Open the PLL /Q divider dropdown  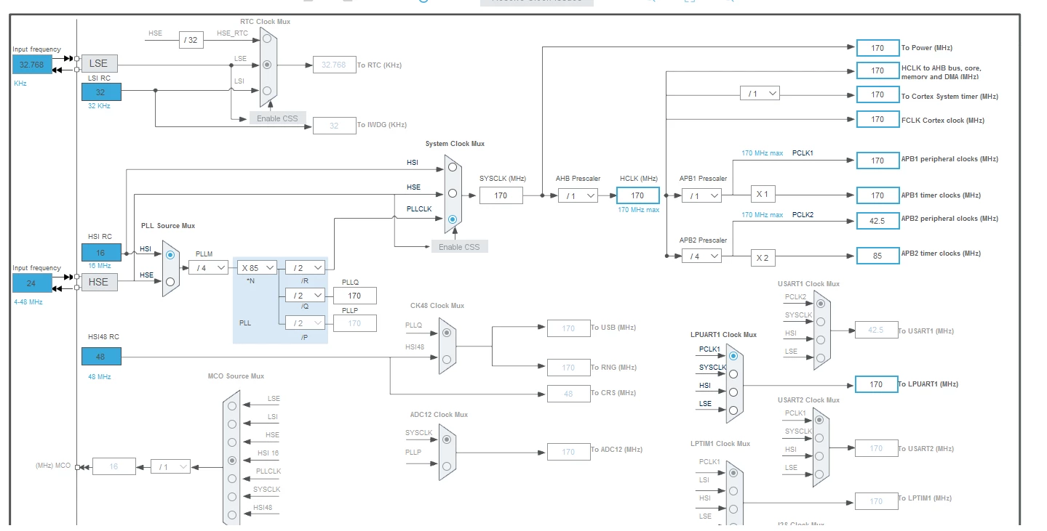[x=305, y=295]
